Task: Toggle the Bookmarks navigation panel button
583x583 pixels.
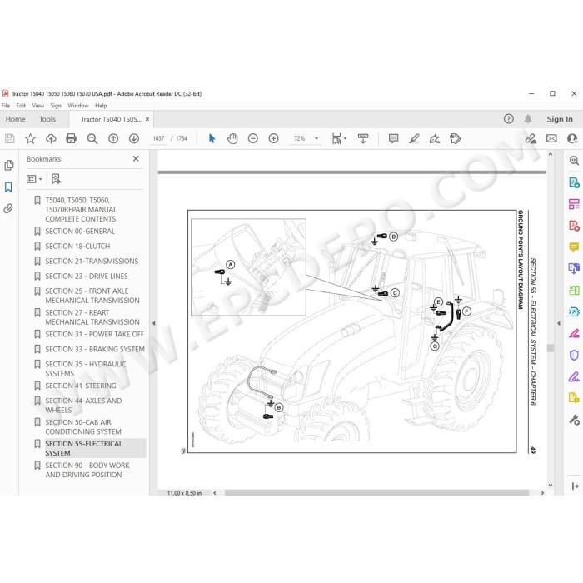Action: (8, 187)
